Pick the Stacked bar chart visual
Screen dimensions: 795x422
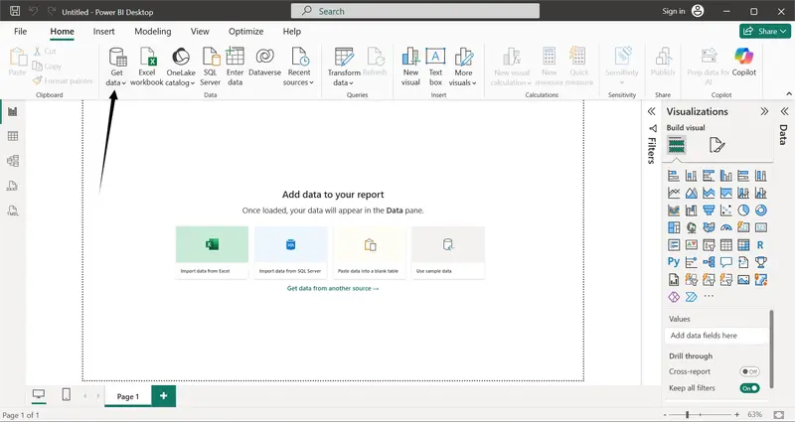(674, 176)
